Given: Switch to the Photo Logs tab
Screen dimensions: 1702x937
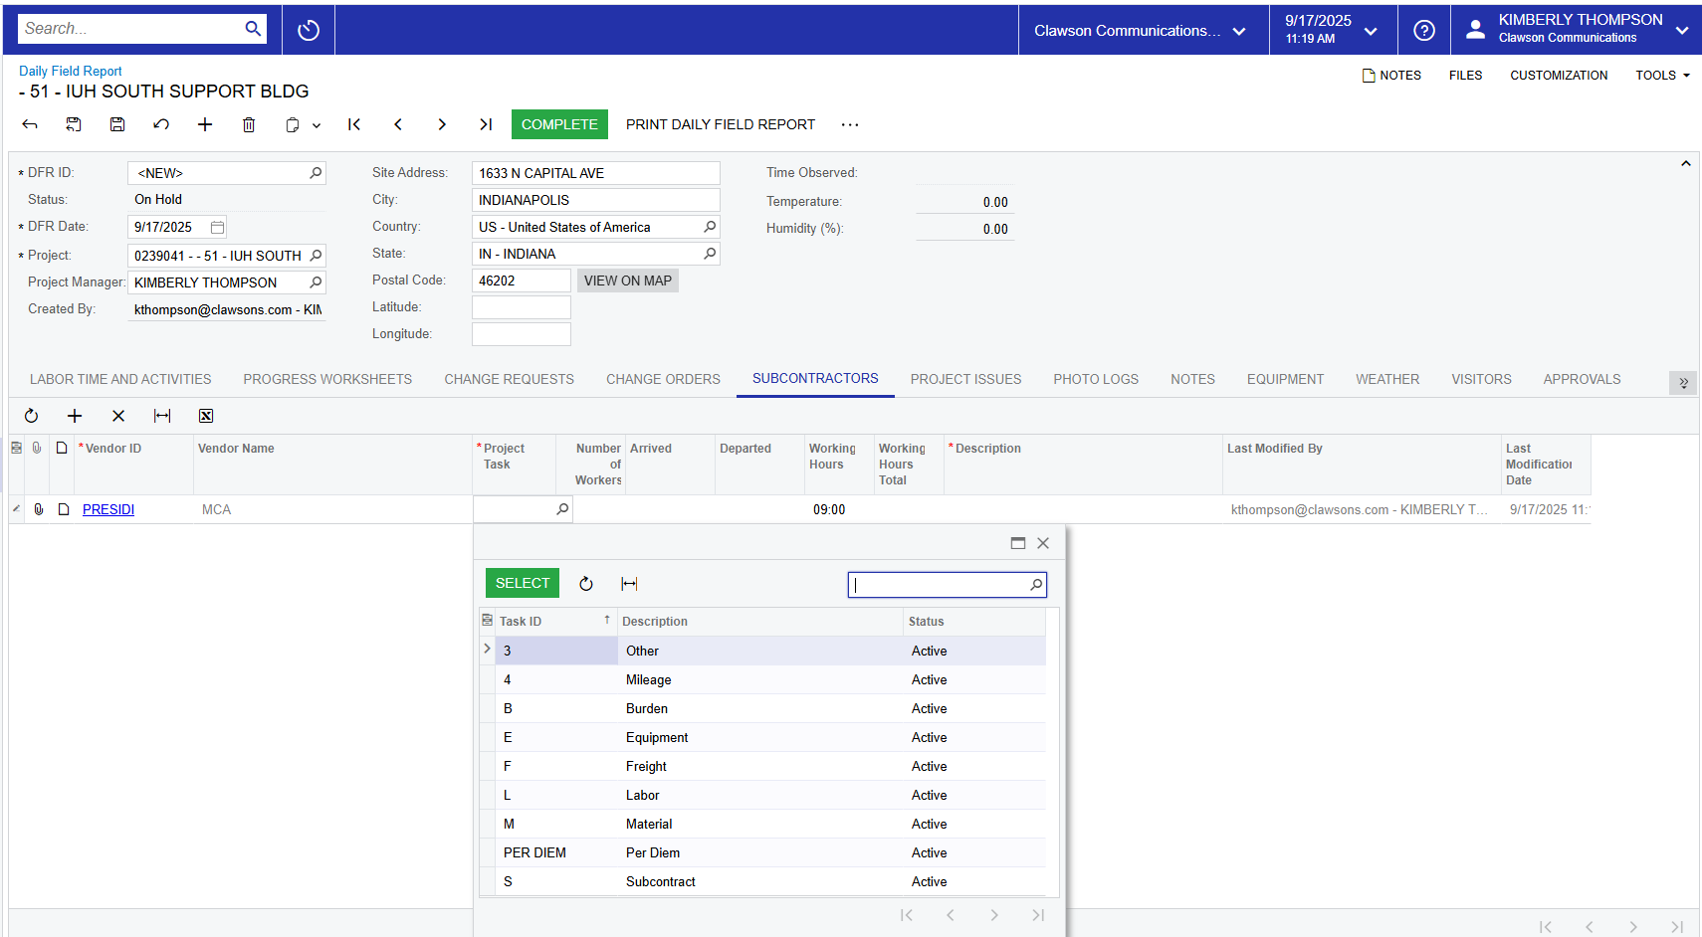Looking at the screenshot, I should tap(1095, 379).
